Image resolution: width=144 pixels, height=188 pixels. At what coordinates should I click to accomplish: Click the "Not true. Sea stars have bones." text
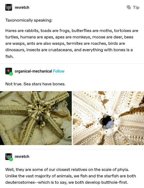pos(35,84)
